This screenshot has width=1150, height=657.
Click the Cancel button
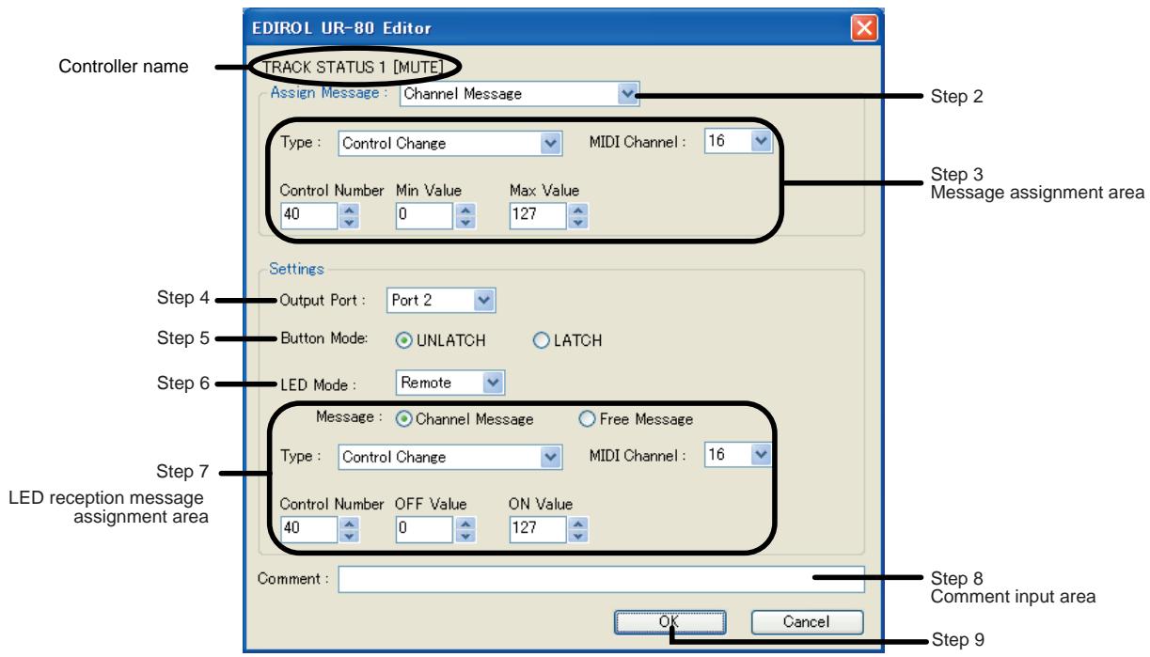point(807,620)
